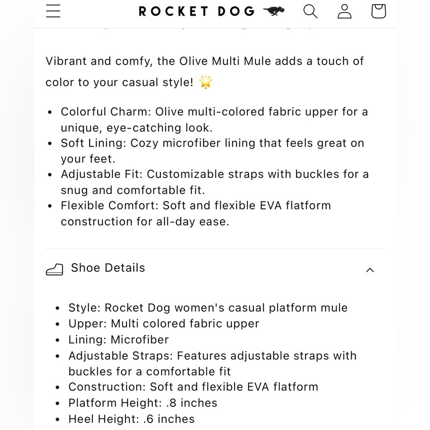Collapse the Shoe Details chevron arrow
Screen dimensions: 430x430
(370, 270)
